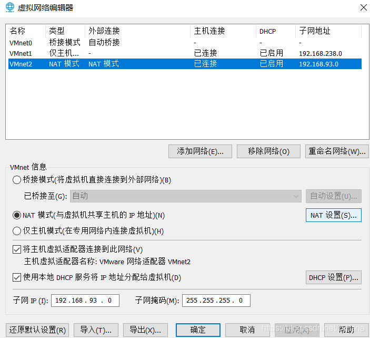Screen dimensions: 370x338
Task: Click the 子网掩码 input field
Action: (x=216, y=301)
